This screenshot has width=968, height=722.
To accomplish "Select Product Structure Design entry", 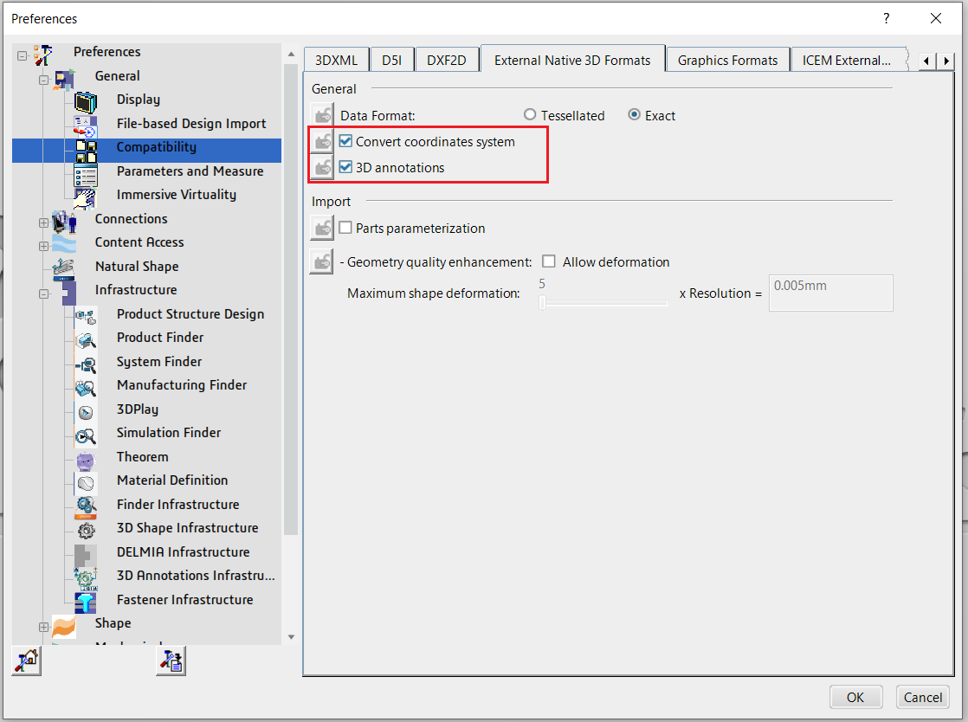I will click(x=190, y=314).
